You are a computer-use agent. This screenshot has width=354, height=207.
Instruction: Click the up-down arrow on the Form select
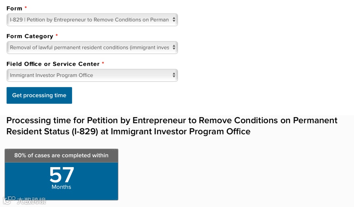(x=174, y=20)
